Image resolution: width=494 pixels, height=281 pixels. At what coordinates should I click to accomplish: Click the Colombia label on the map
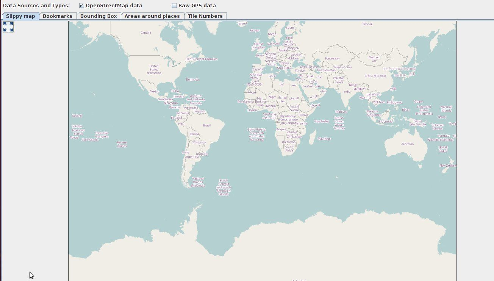[x=183, y=113]
